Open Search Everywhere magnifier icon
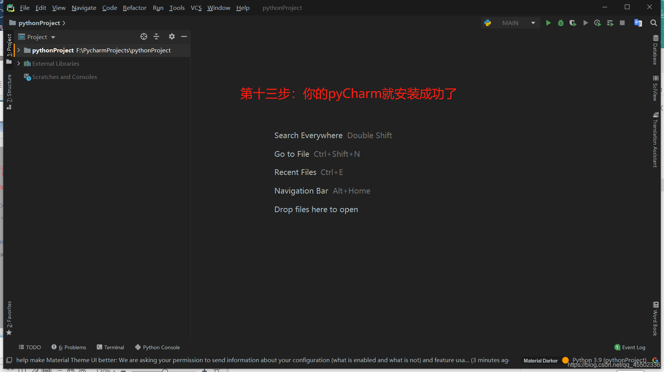 (653, 23)
